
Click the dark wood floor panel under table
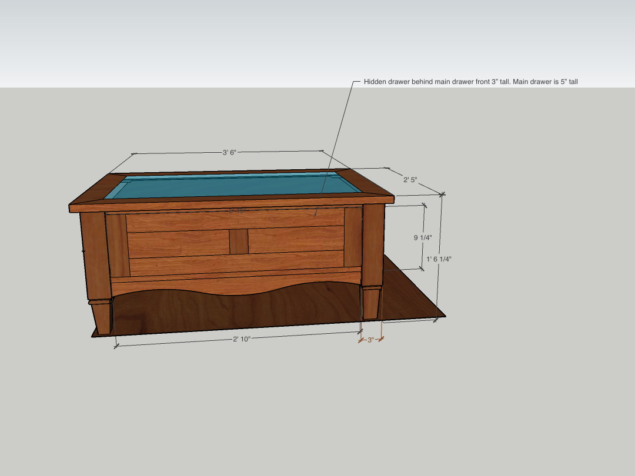point(406,294)
